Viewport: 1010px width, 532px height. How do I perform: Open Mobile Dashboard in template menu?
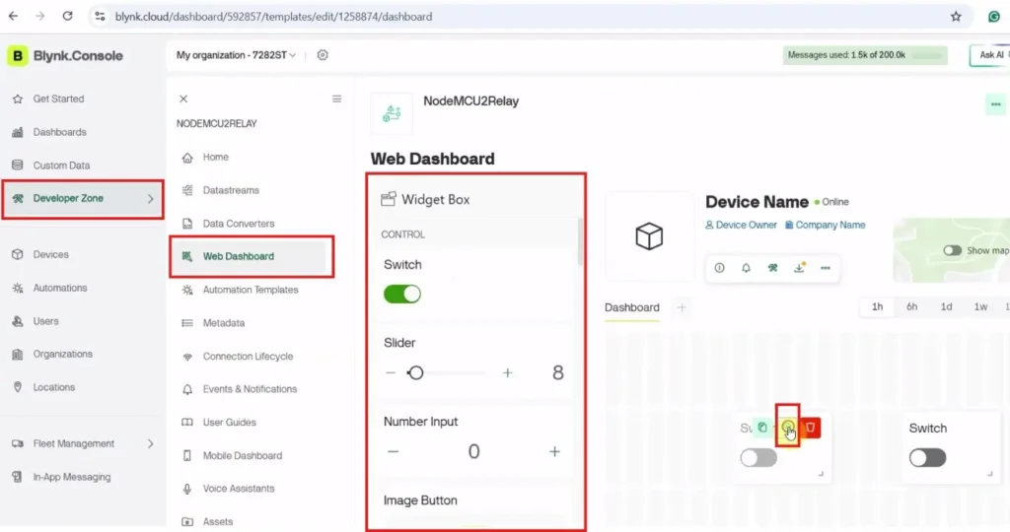point(243,456)
